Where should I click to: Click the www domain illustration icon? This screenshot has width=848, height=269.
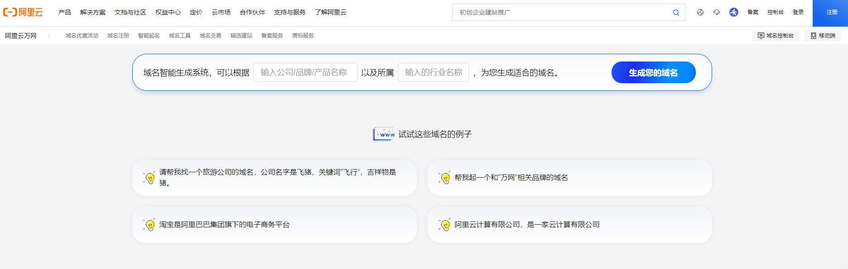(x=383, y=134)
